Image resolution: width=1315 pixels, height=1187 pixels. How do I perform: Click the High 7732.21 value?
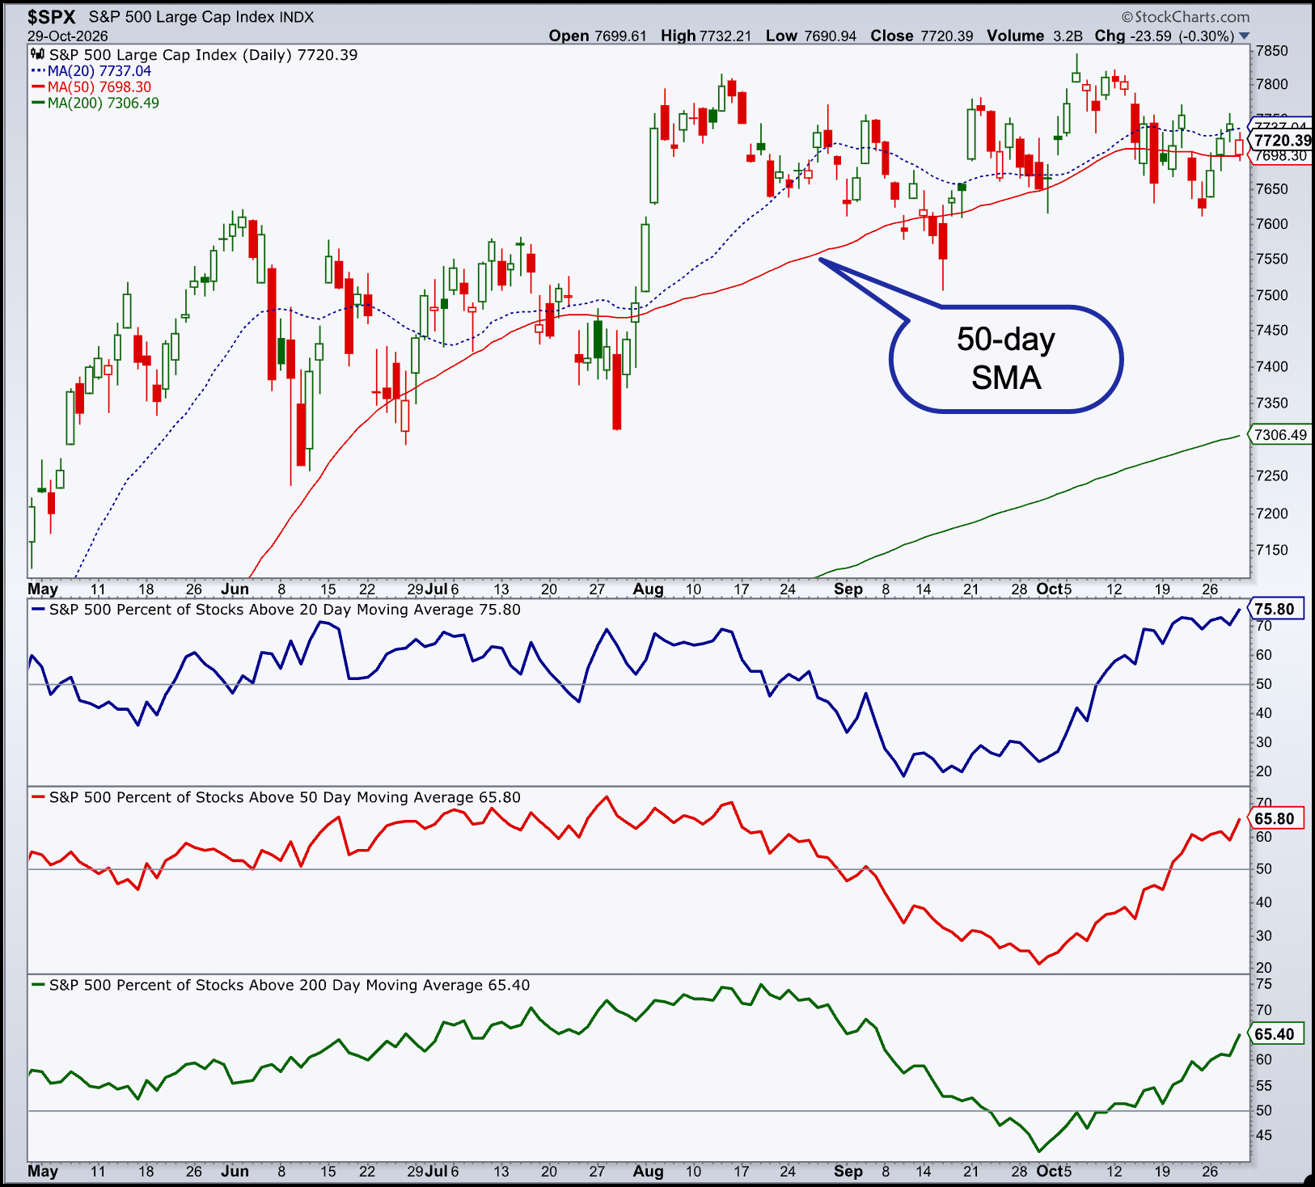(x=706, y=36)
